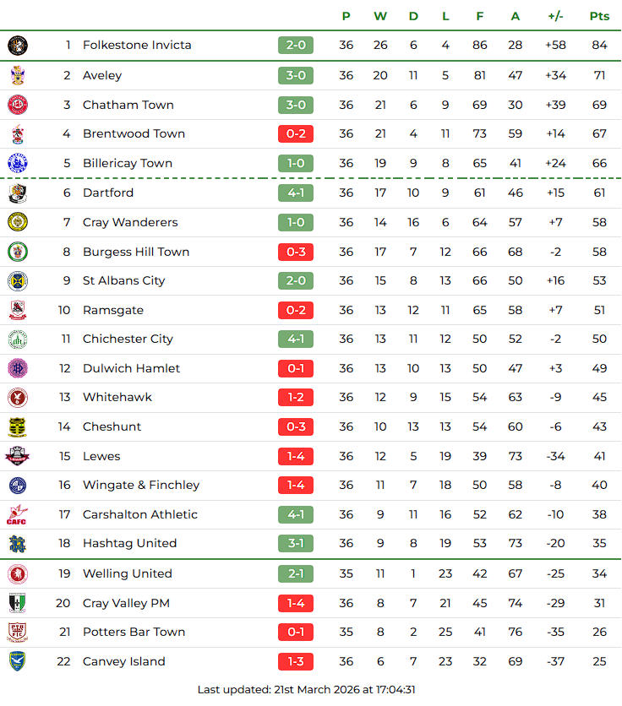The image size is (622, 706).
Task: Click Folkestone Invicta's 2-0 result badge
Action: click(x=295, y=46)
